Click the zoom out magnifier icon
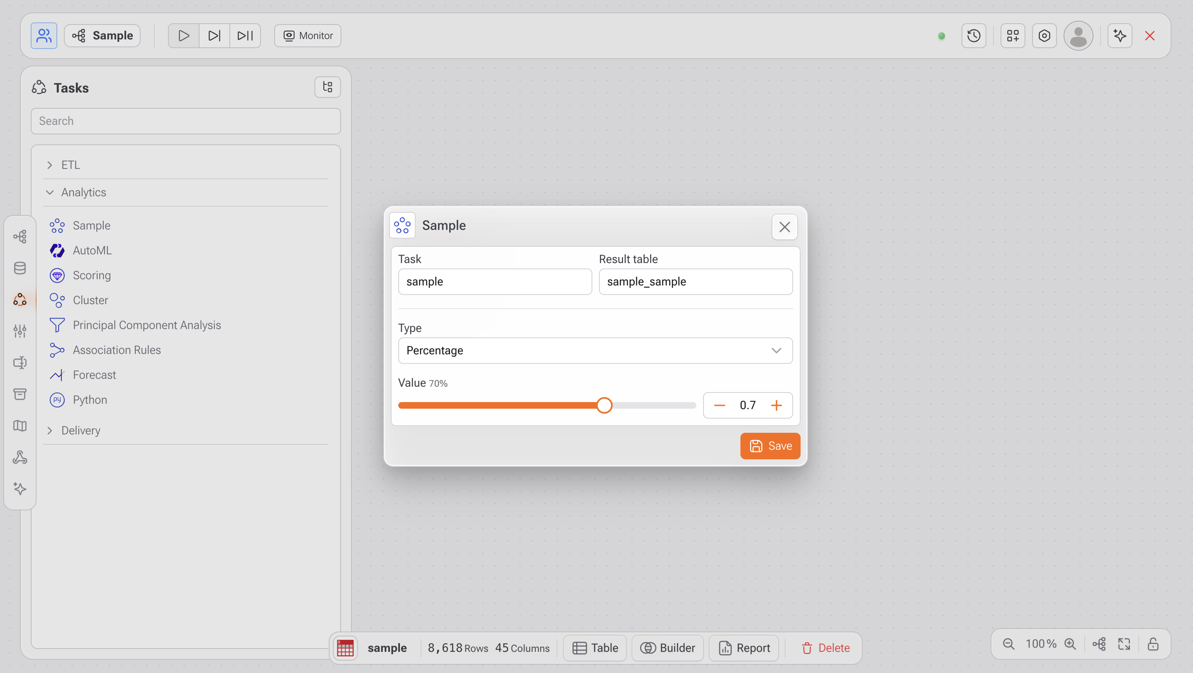 point(1008,644)
